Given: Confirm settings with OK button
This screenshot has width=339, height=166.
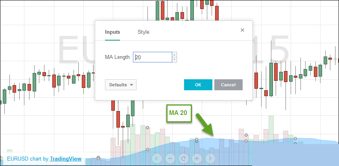Looking at the screenshot, I should point(198,85).
